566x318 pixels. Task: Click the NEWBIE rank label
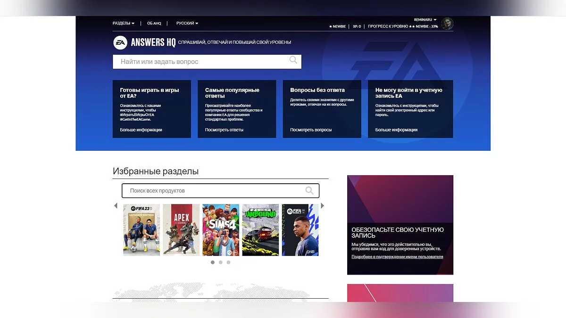(x=338, y=26)
